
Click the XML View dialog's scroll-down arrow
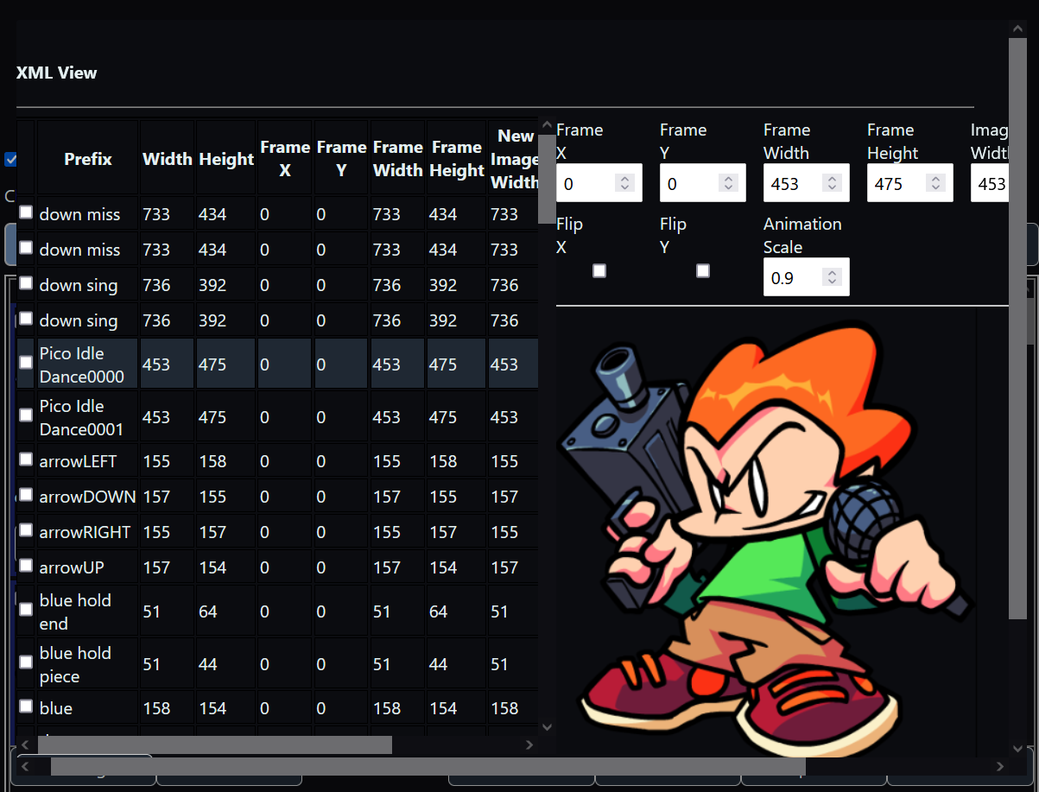pos(1017,748)
